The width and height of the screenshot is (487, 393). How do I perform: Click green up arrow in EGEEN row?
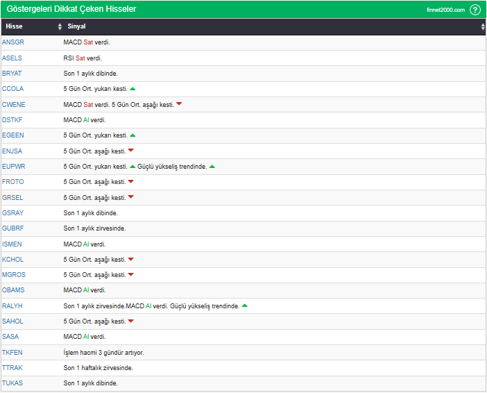click(x=133, y=135)
